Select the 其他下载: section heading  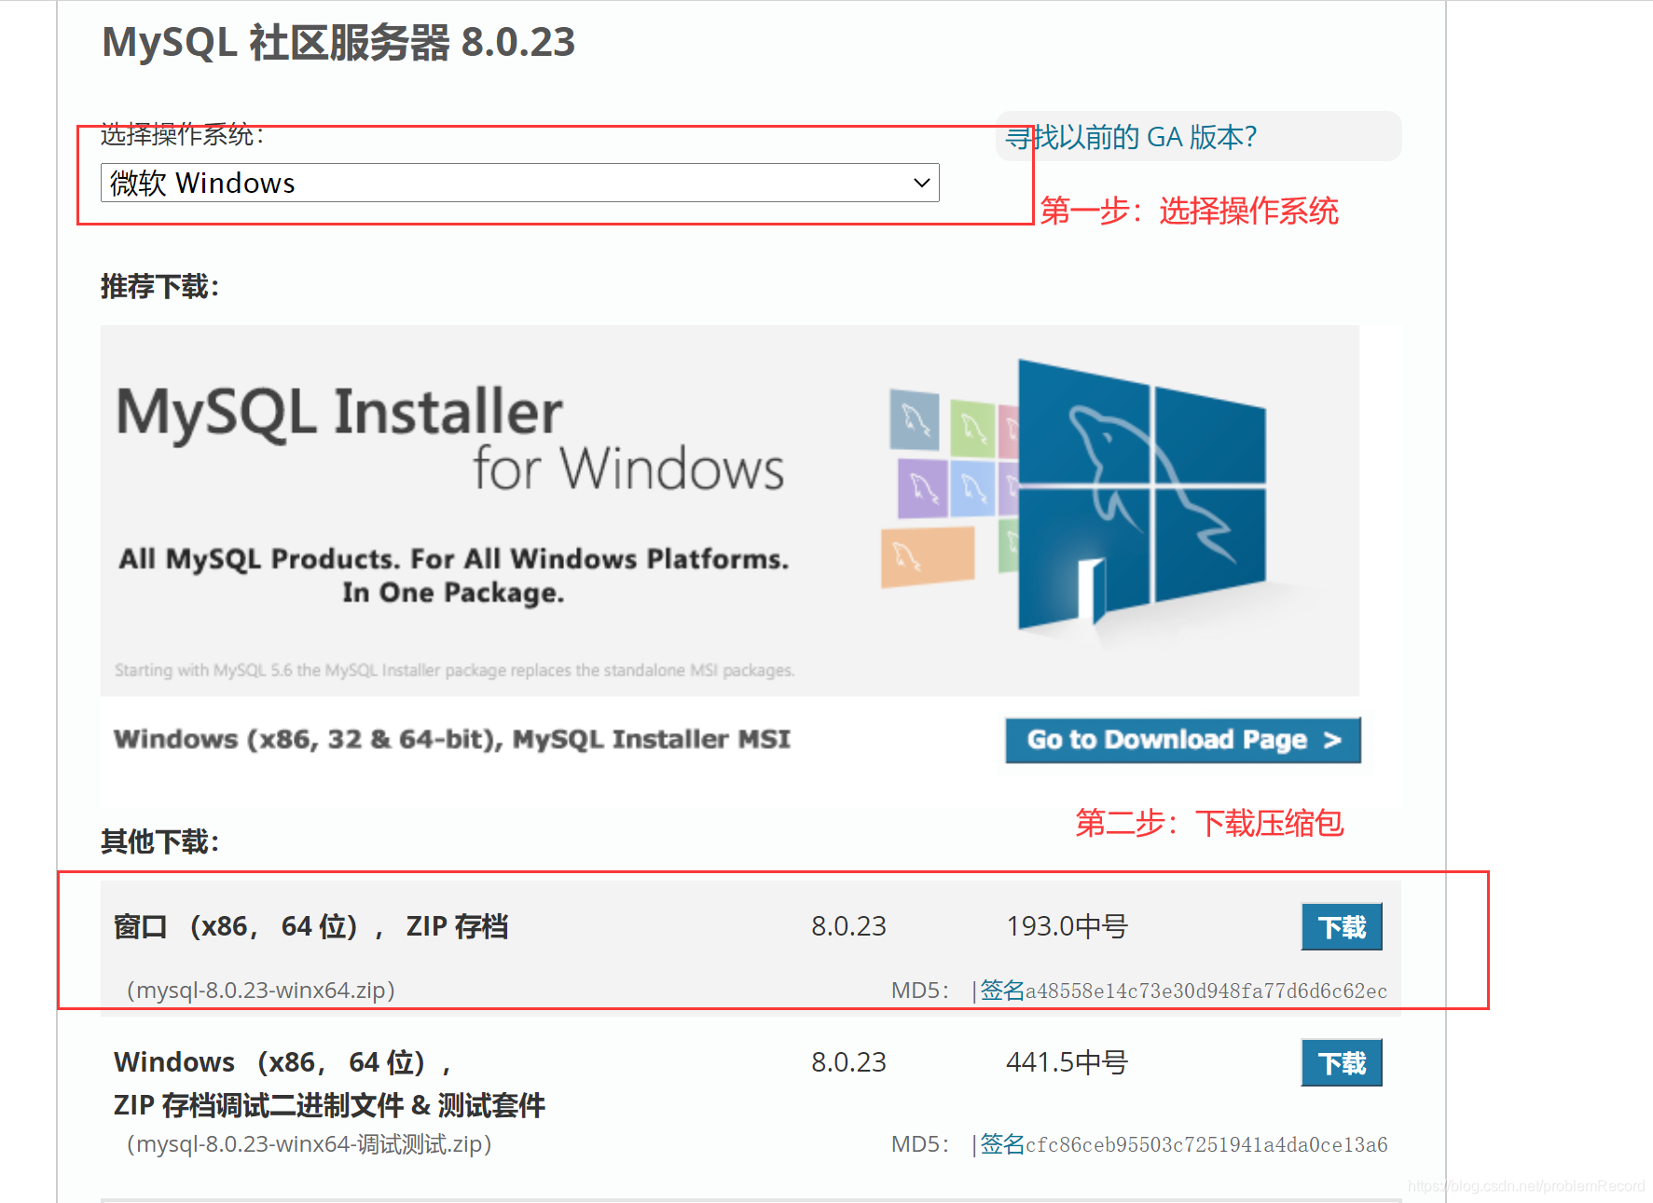click(x=160, y=841)
